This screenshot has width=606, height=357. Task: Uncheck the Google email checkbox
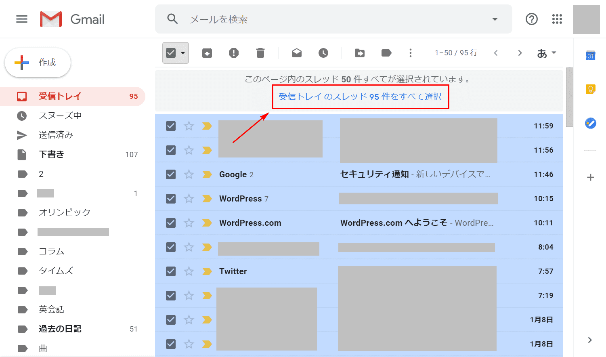pos(171,174)
